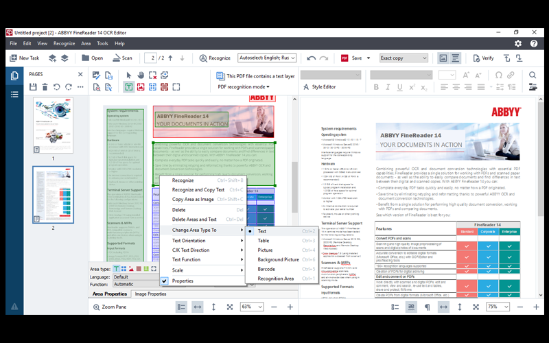Click the New Task button

(x=25, y=58)
